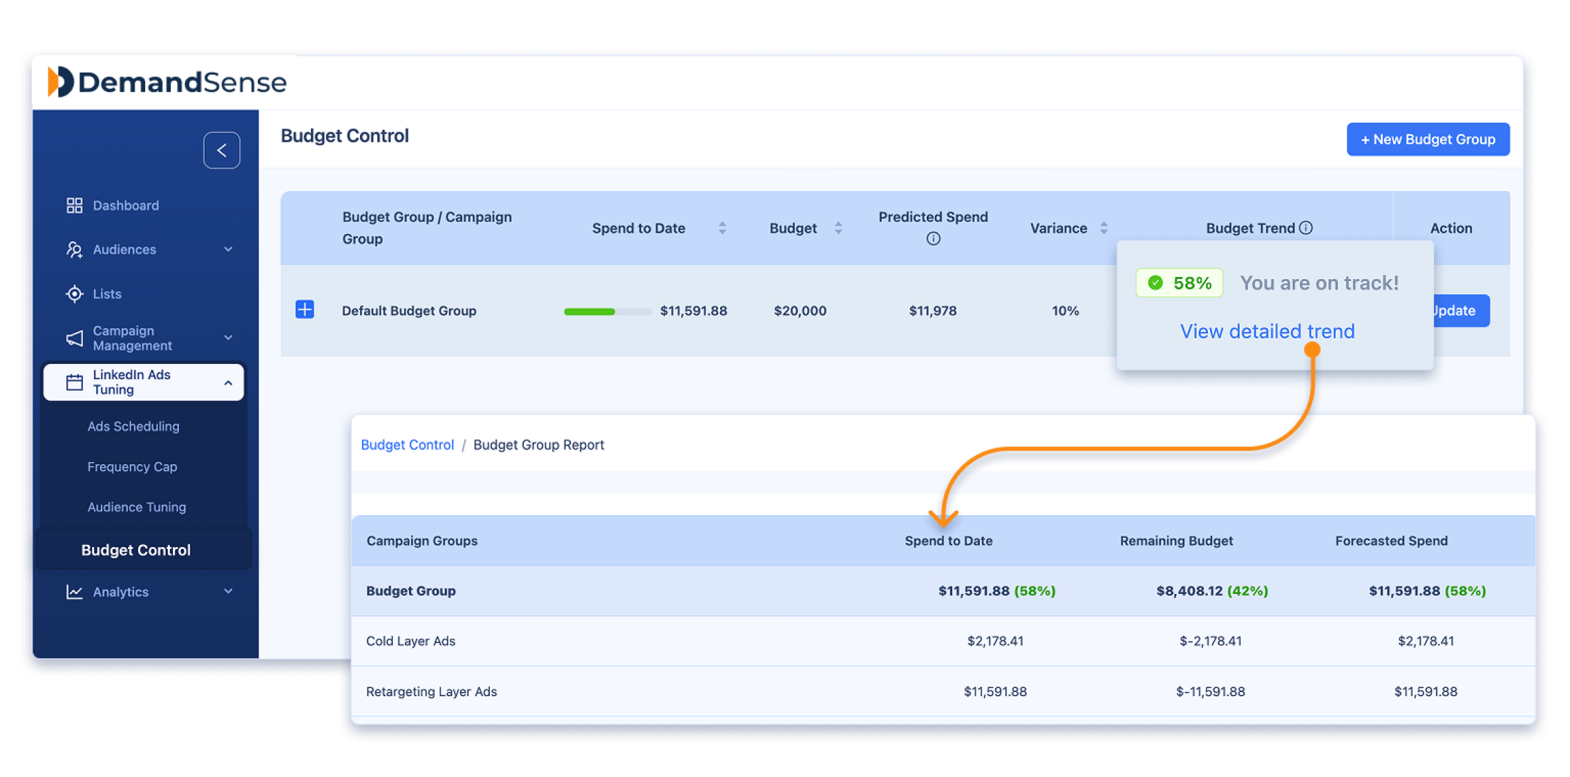Expand the Analytics submenu chevron
The image size is (1570, 777).
[x=228, y=592]
